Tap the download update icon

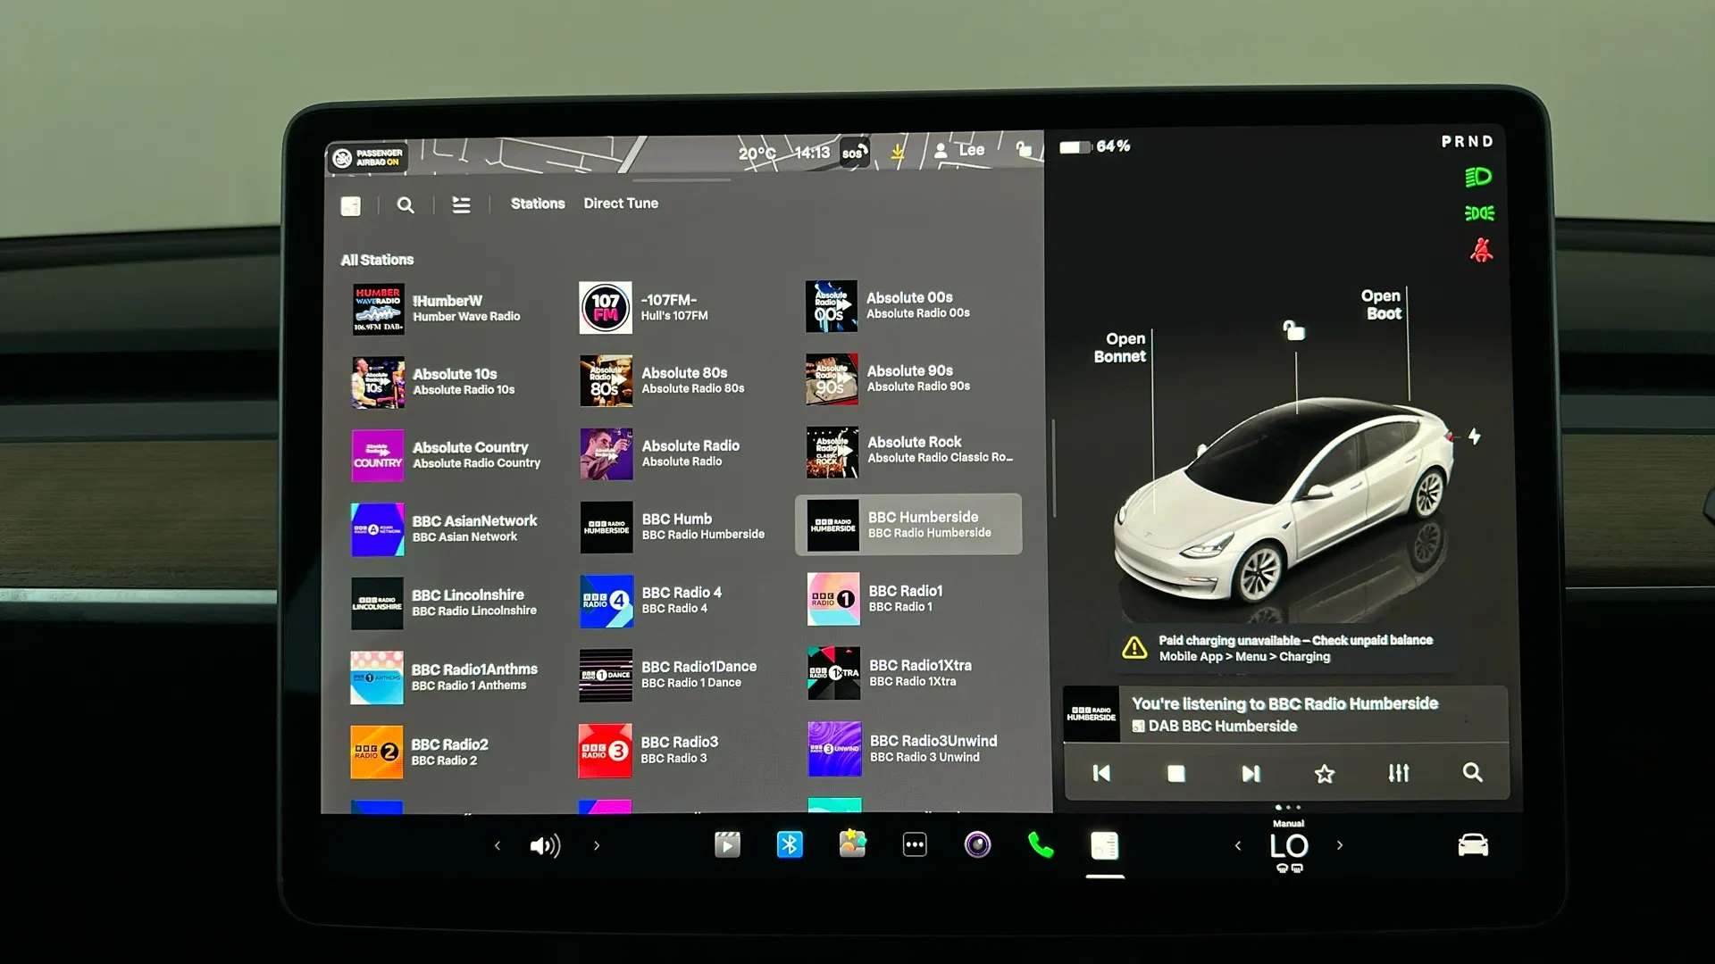(x=898, y=154)
